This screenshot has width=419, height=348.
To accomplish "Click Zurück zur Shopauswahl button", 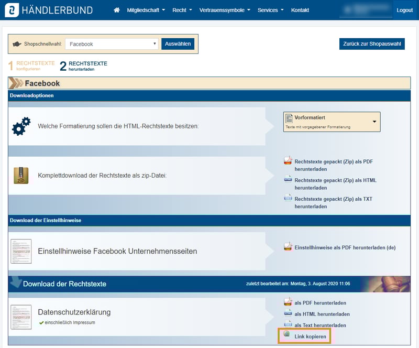I will pyautogui.click(x=372, y=44).
